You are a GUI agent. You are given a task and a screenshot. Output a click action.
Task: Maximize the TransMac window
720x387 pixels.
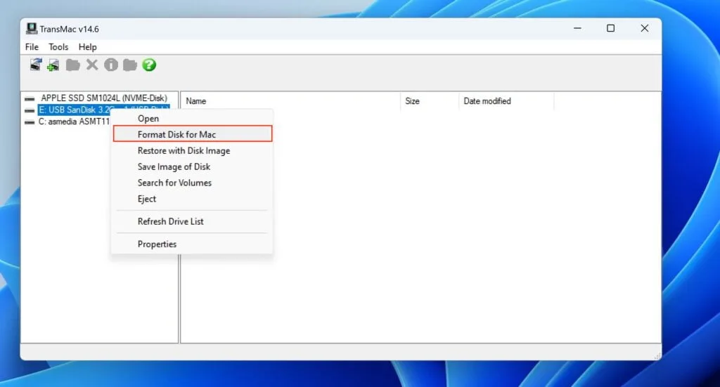coord(611,28)
